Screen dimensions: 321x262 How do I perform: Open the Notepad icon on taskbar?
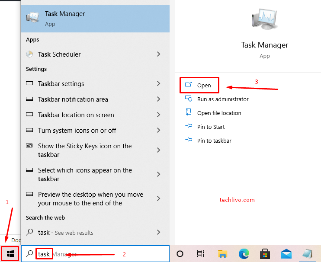click(x=308, y=254)
